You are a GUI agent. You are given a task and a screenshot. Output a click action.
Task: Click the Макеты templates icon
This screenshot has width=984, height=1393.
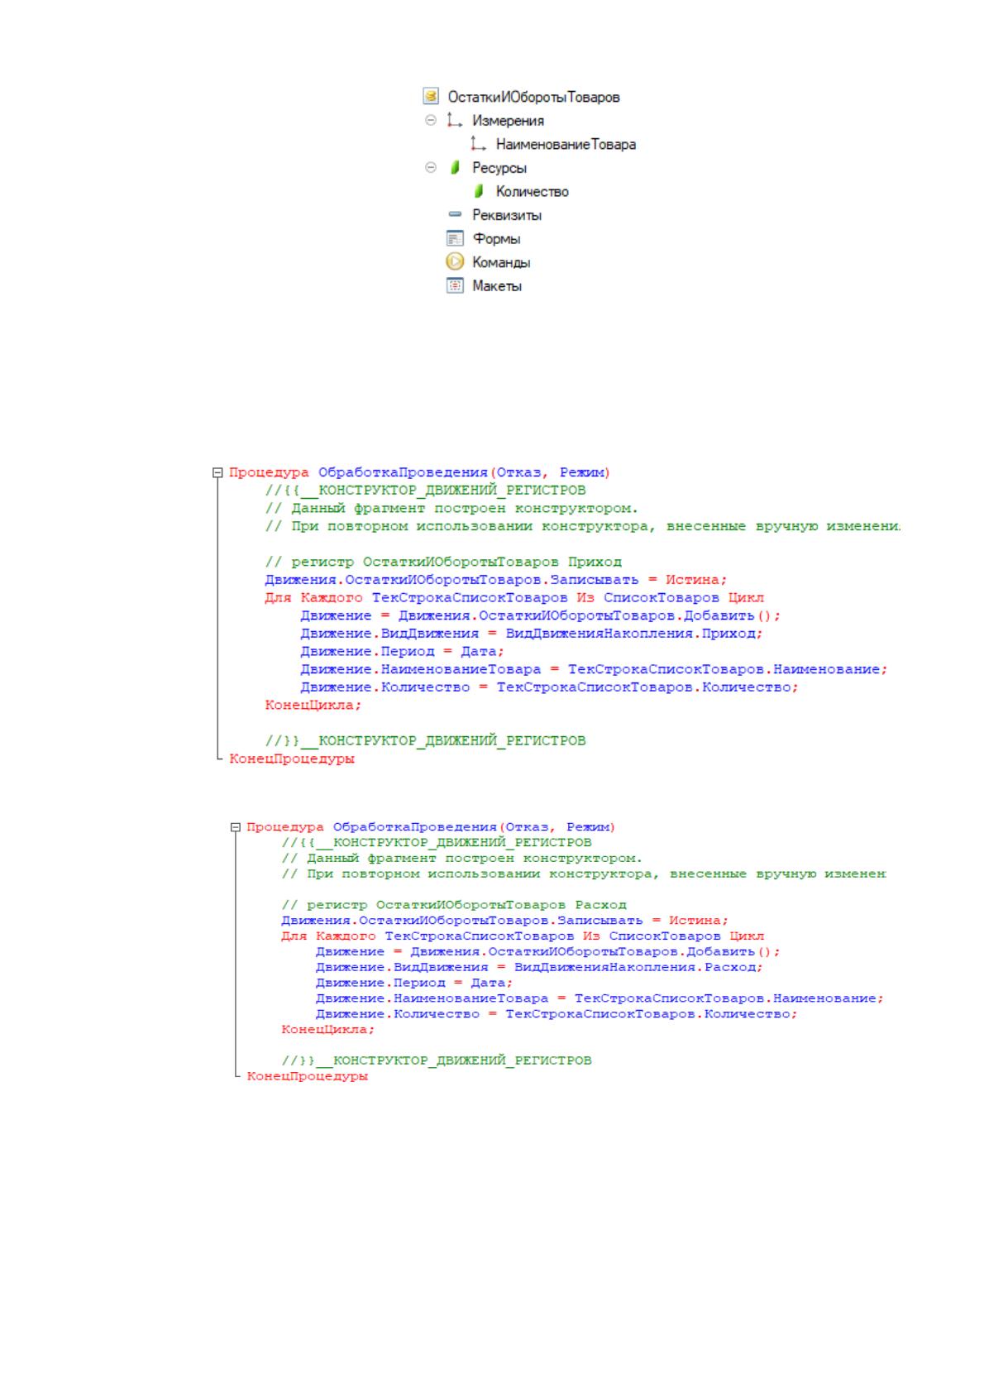click(454, 286)
